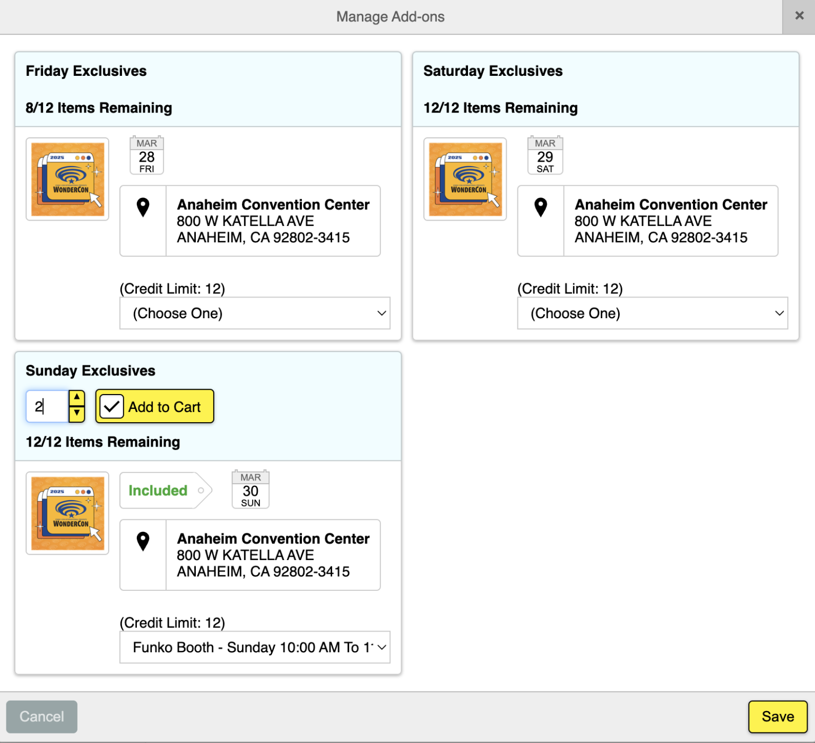Expand Saturday Exclusives Choose One dropdown

[652, 313]
